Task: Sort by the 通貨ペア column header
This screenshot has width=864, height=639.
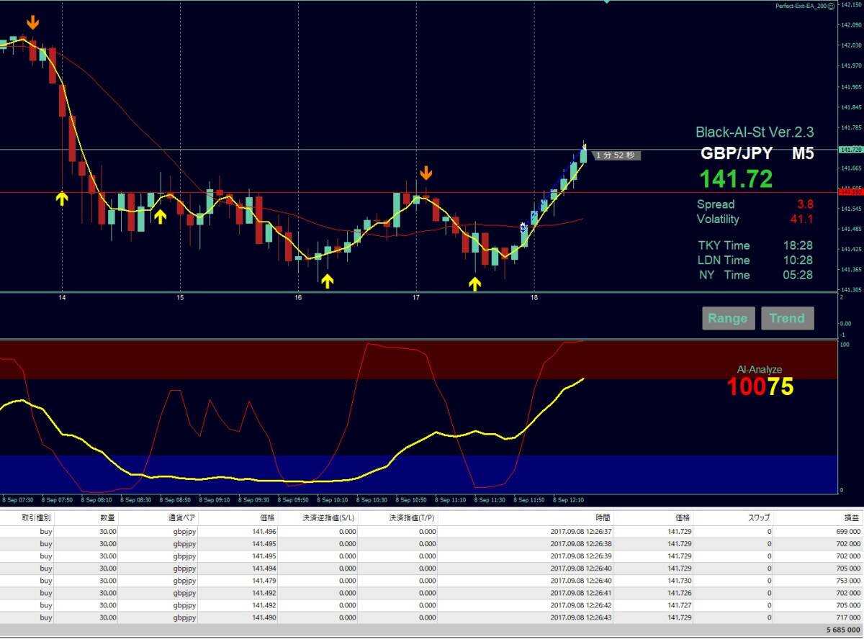Action: tap(181, 517)
